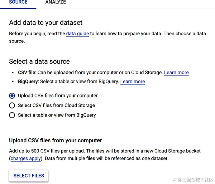Click the 'Add data to your dataset' heading
The width and height of the screenshot is (215, 184).
46,23
